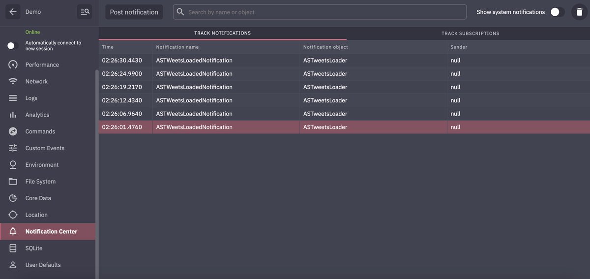Click the Post notification button
The image size is (590, 279).
pyautogui.click(x=134, y=12)
